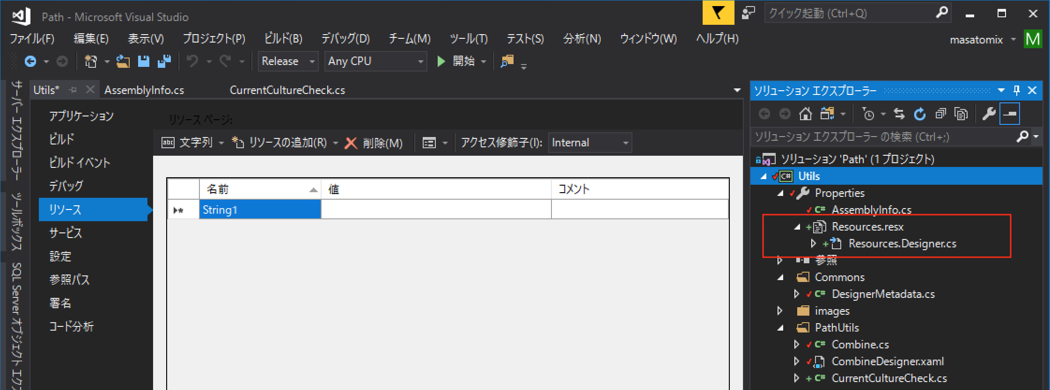Click the Undo arrow icon
Image resolution: width=1050 pixels, height=390 pixels.
click(x=192, y=61)
